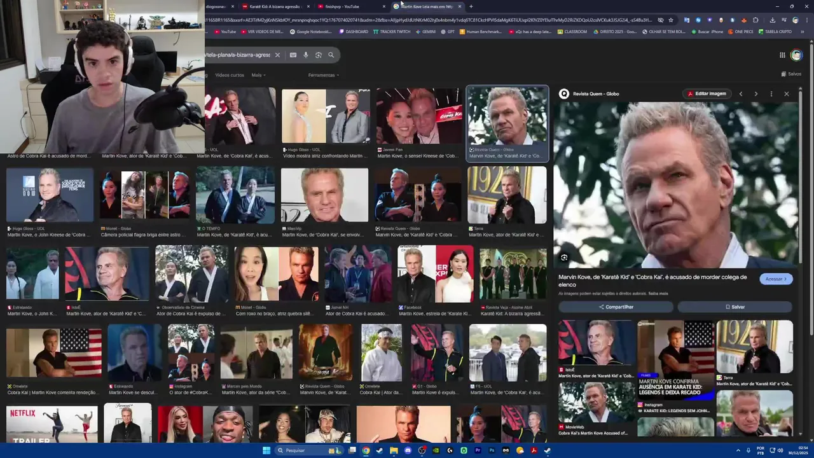This screenshot has height=458, width=814.
Task: Open Adobe Acrobat from the taskbar
Action: 534,450
